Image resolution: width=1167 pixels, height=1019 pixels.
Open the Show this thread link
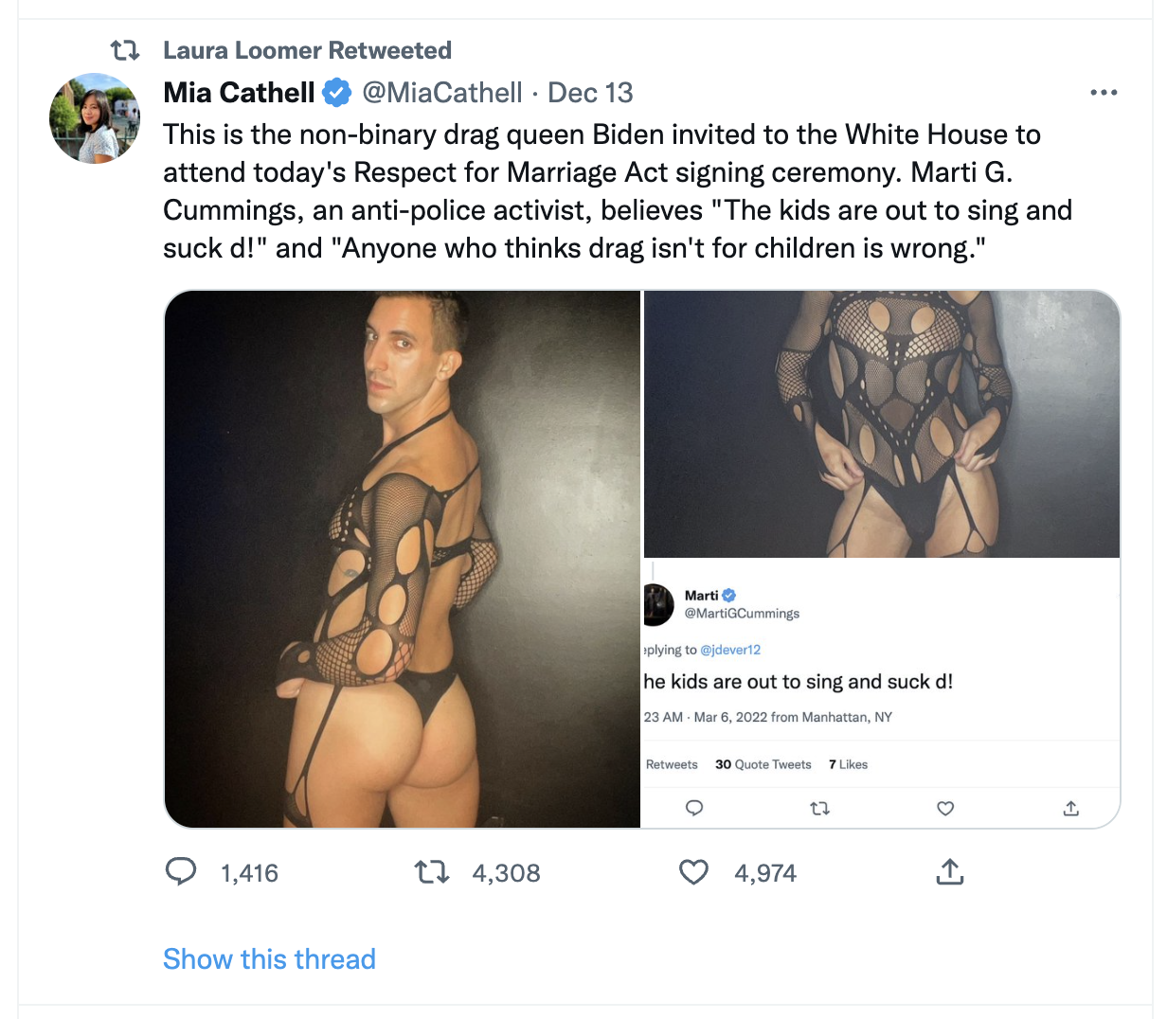[269, 959]
